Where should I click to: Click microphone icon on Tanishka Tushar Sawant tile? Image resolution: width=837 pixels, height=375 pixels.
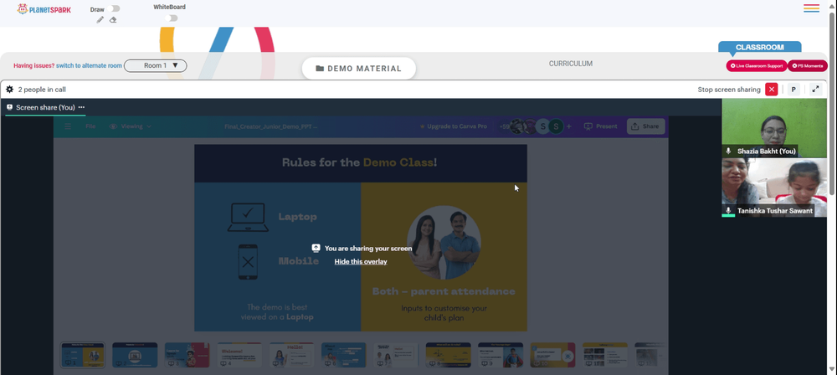coord(728,210)
